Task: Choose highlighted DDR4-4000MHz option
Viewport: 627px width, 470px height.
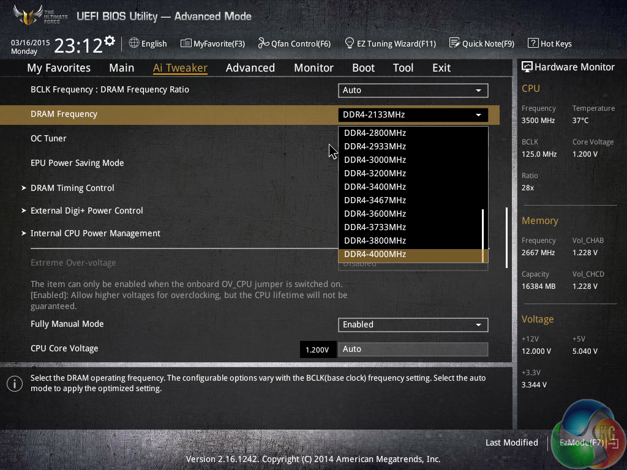Action: tap(413, 255)
